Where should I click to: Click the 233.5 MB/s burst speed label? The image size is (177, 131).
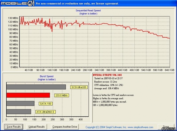61,96
